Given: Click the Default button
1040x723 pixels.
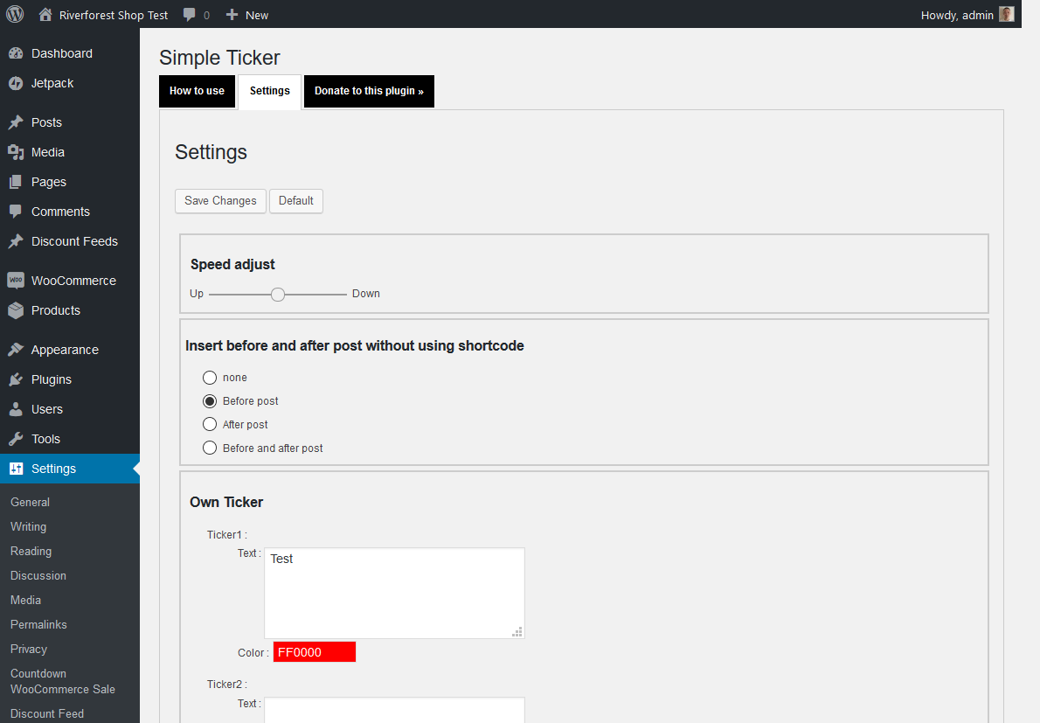Looking at the screenshot, I should tap(295, 201).
